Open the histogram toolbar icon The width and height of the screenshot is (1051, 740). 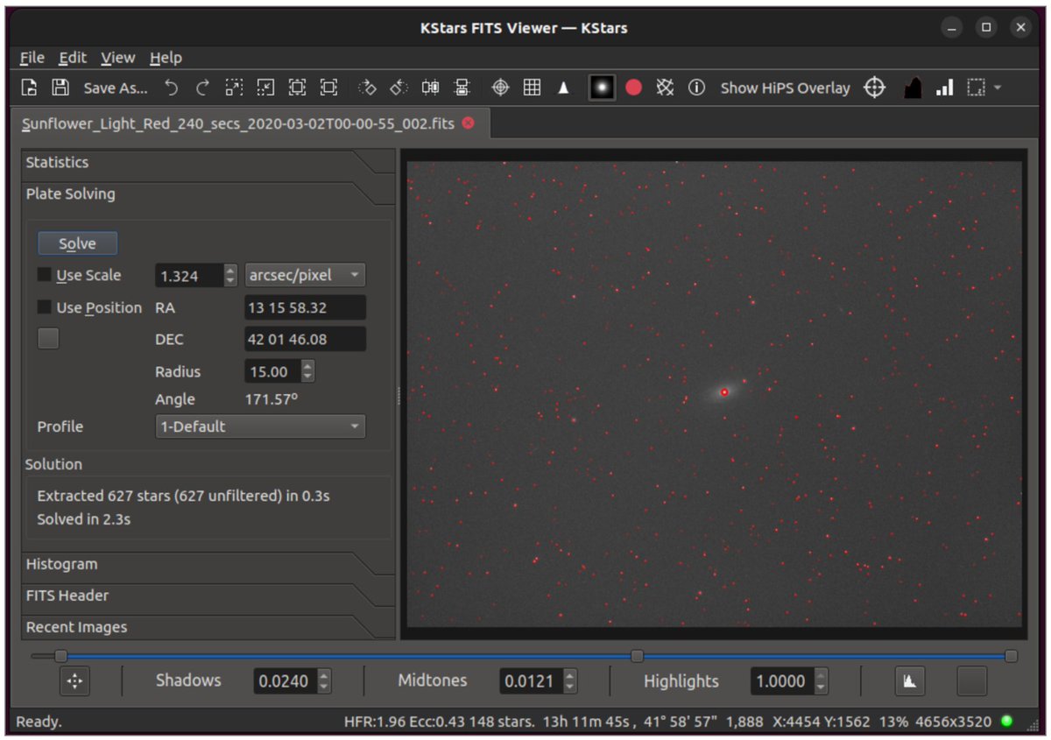point(913,88)
